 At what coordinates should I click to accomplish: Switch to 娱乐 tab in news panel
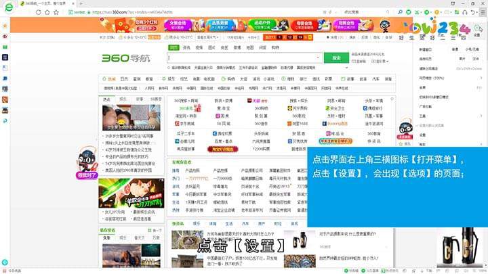pyautogui.click(x=123, y=99)
